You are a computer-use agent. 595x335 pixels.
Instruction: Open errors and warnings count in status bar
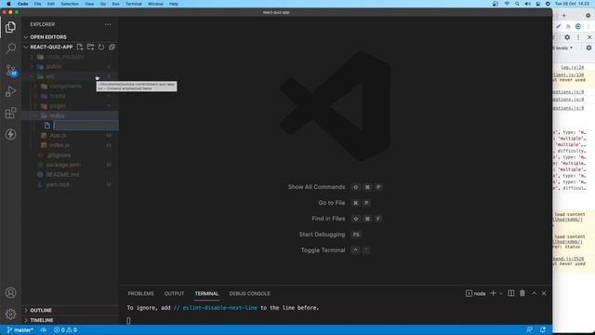(x=65, y=330)
